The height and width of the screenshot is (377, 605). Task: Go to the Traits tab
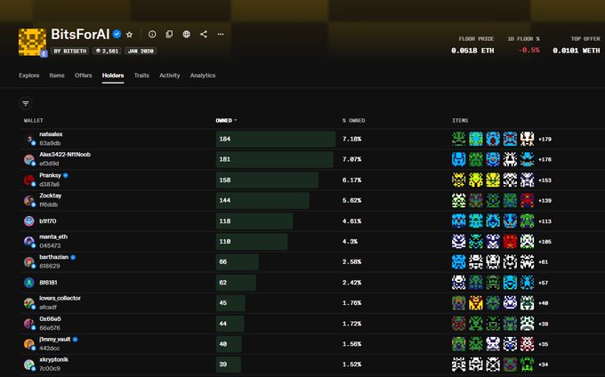click(141, 76)
